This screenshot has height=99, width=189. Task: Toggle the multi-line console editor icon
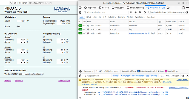(187, 98)
